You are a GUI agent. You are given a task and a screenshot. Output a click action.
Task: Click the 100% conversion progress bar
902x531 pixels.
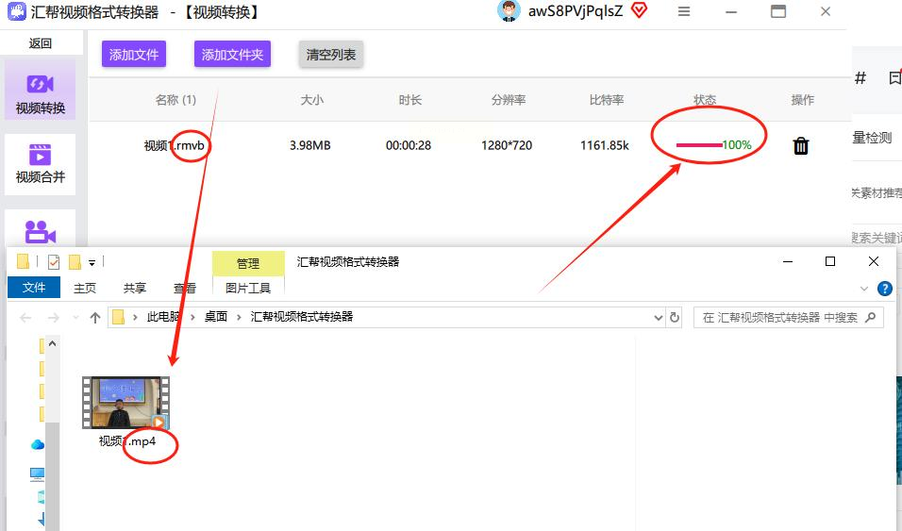click(699, 145)
